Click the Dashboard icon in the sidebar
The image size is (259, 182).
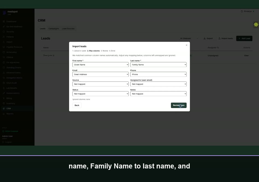pos(4,22)
